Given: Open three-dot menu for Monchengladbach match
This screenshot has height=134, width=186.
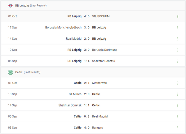Looking at the screenshot, I should pos(178,28).
